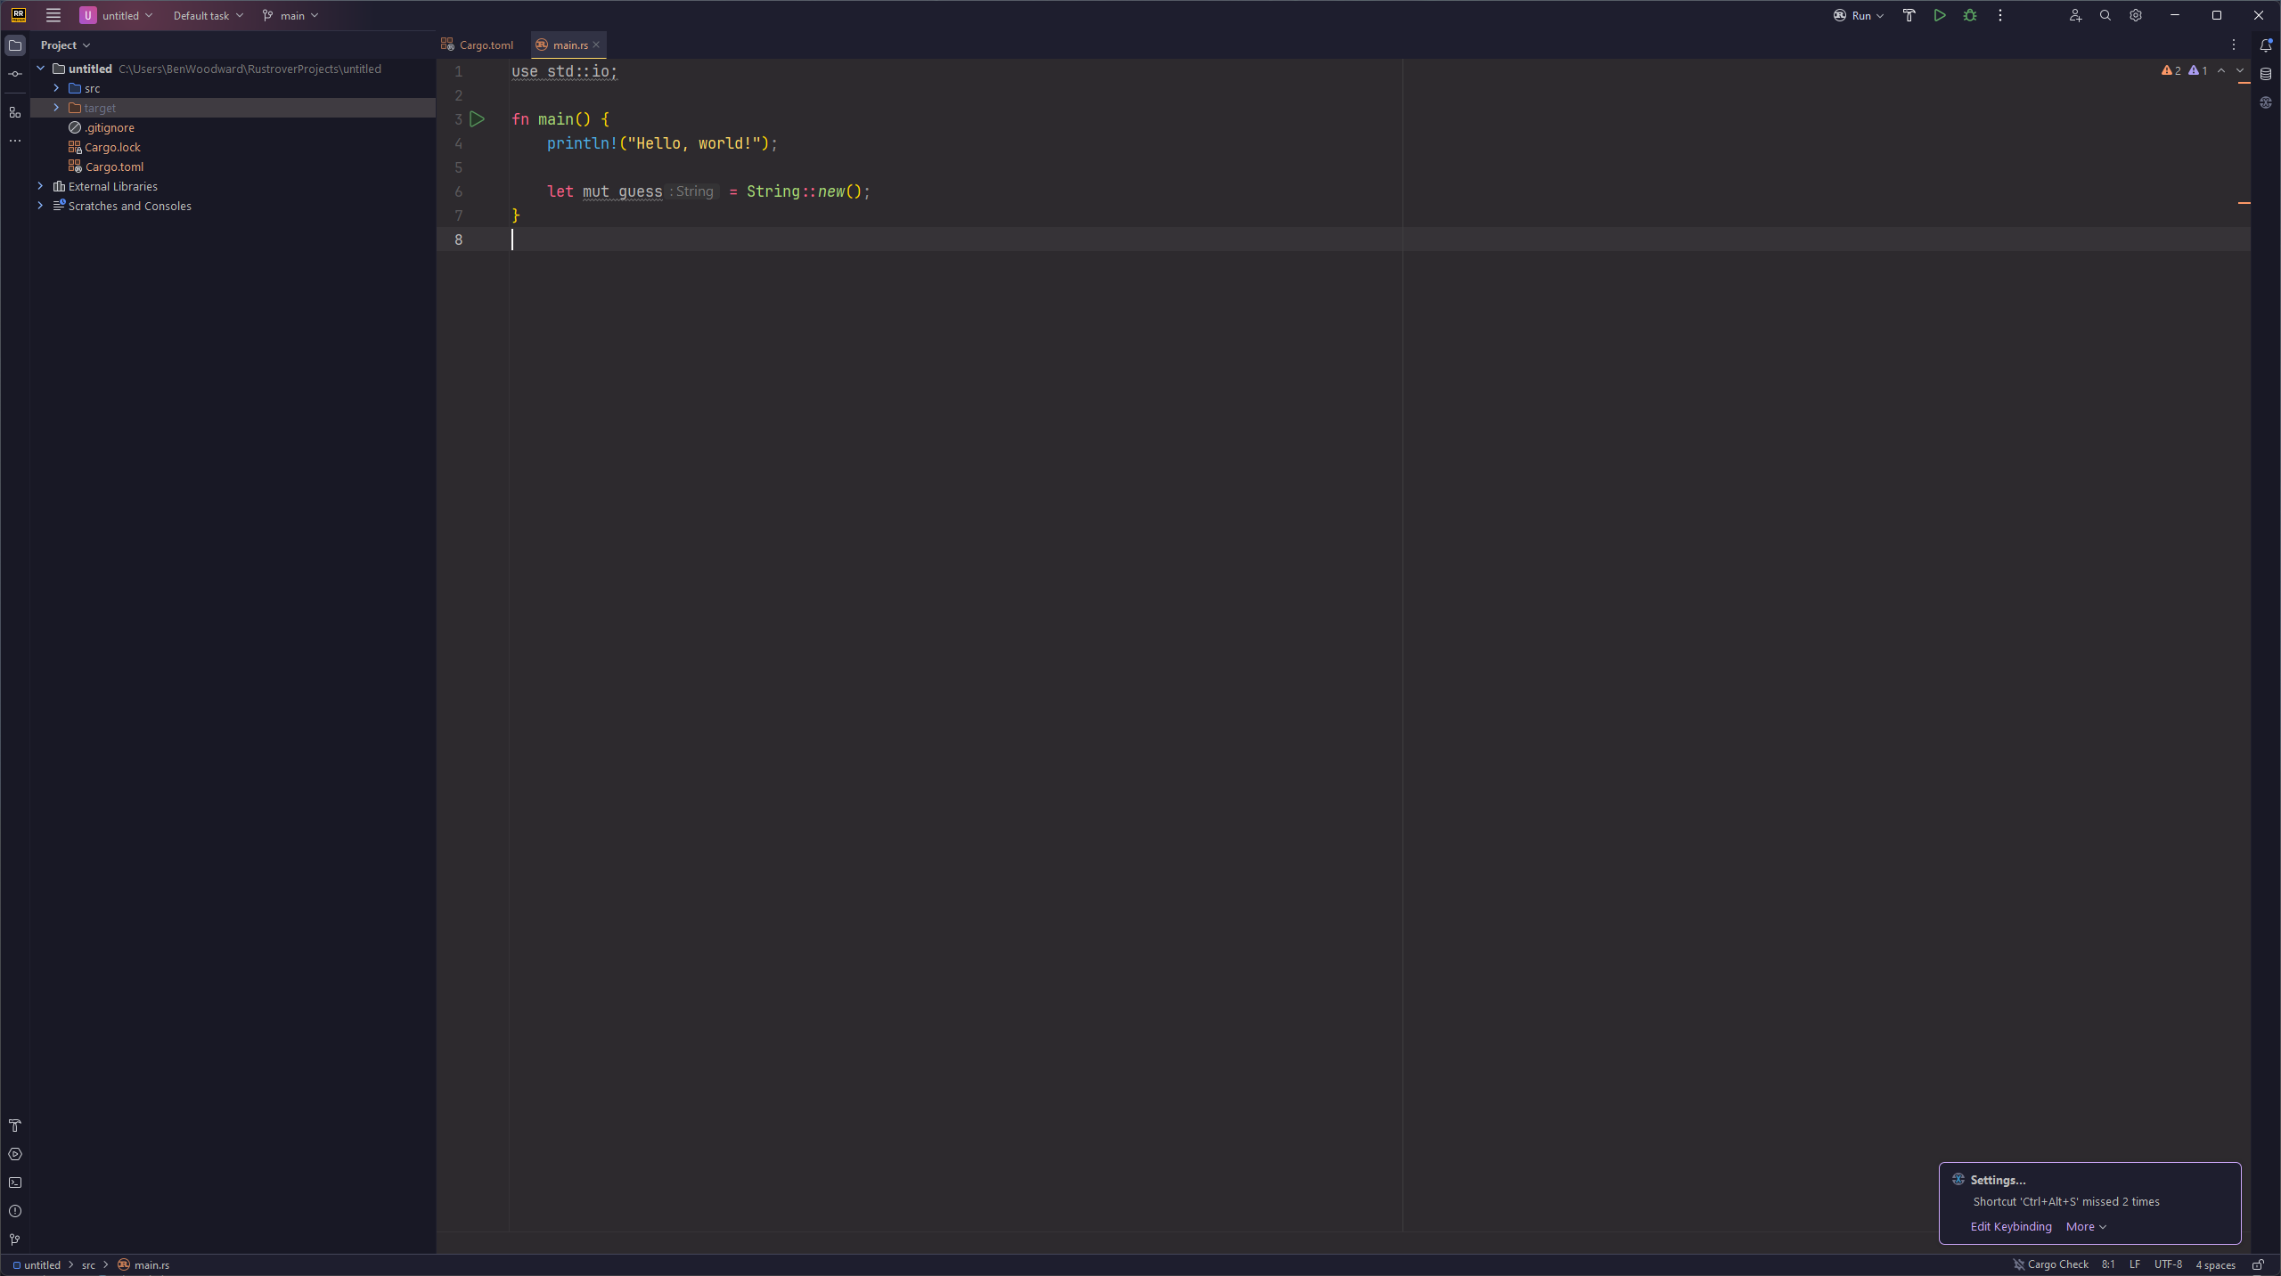This screenshot has width=2281, height=1276.
Task: Open the Run configuration dropdown
Action: [1860, 15]
